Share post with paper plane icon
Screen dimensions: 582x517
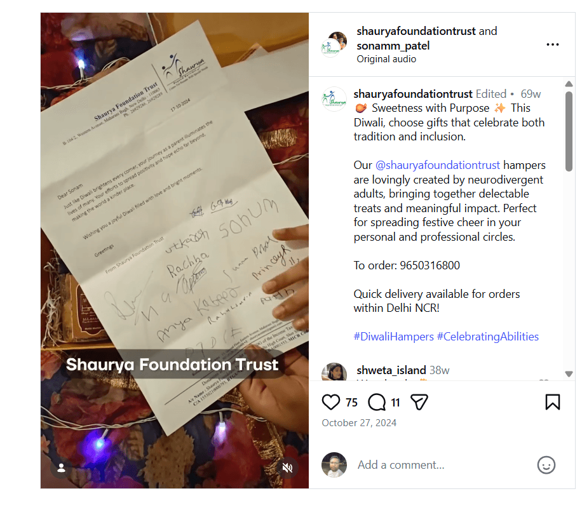419,402
